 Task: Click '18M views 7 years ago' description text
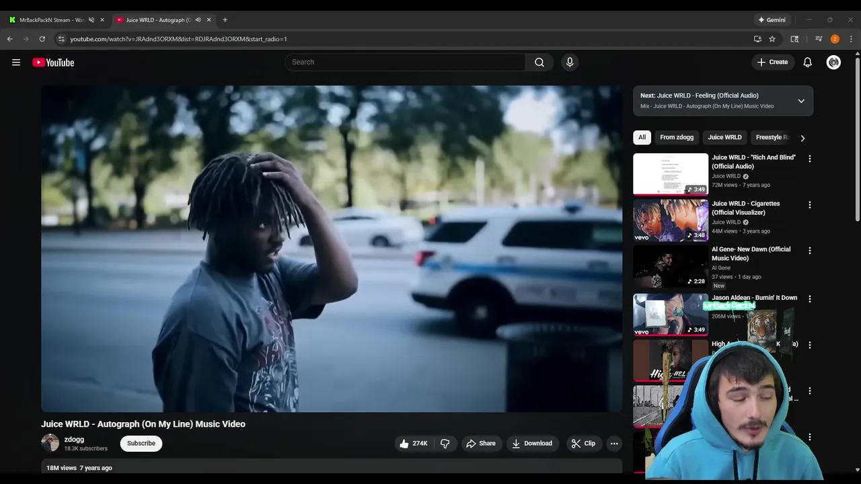(x=79, y=468)
